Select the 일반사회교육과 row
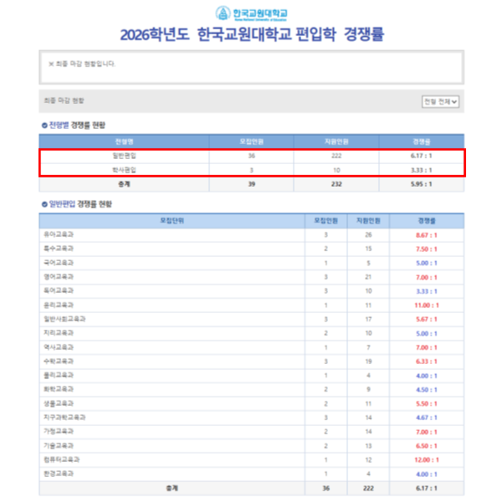The width and height of the screenshot is (502, 502). point(252,320)
